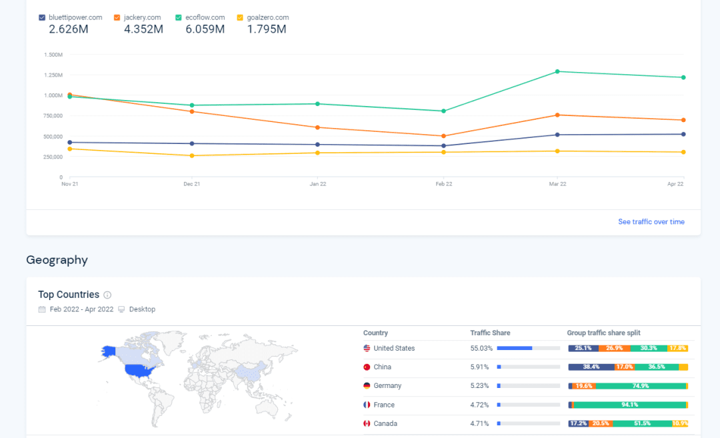
Task: Click the United States traffic share progress bar
Action: point(529,349)
